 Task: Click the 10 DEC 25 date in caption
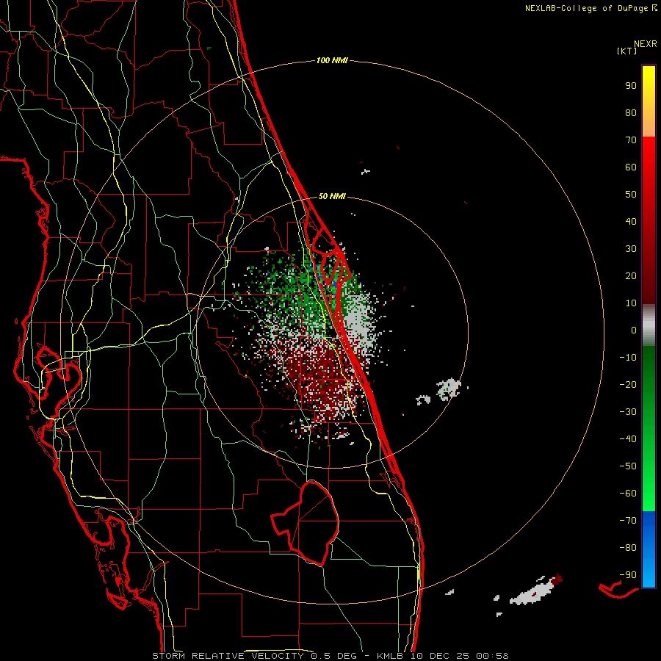pos(440,656)
